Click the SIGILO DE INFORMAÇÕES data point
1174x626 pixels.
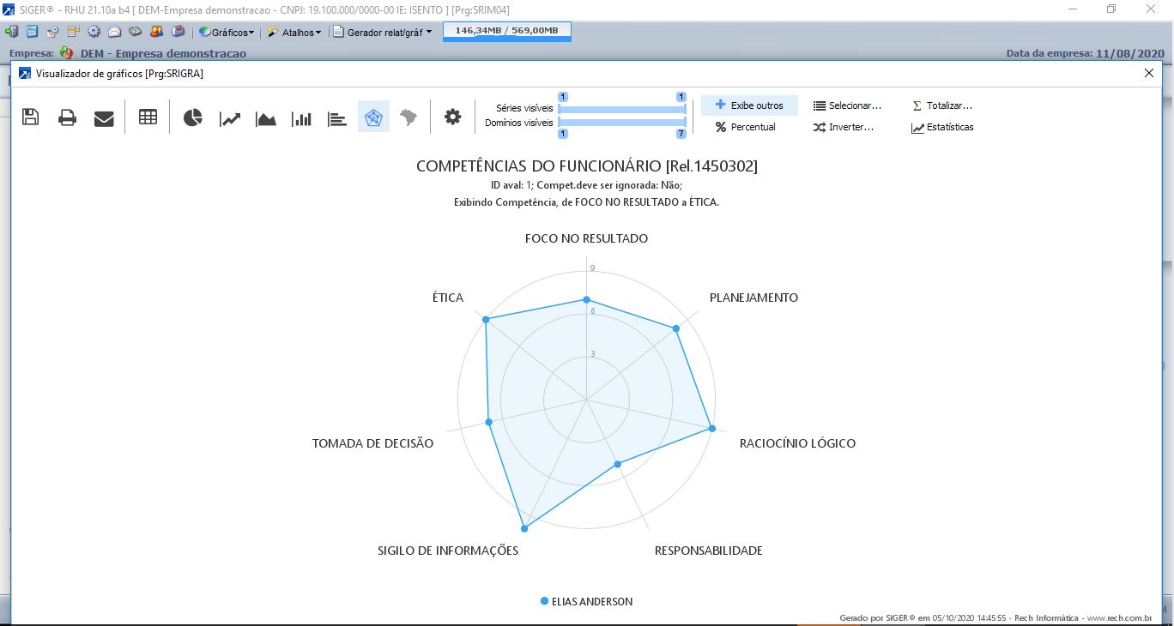click(524, 528)
